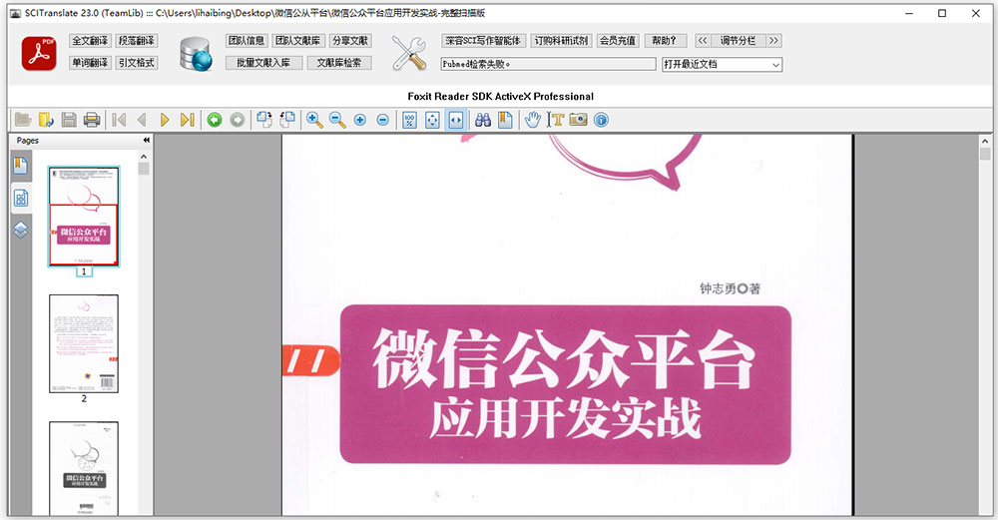Print the document with printer icon
Viewport: 998px width, 520px height.
pyautogui.click(x=92, y=120)
